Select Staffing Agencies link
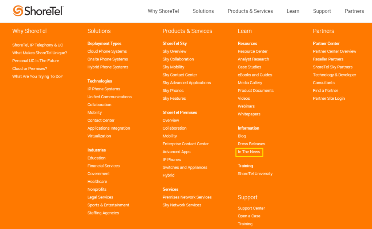The height and width of the screenshot is (229, 372). pos(103,213)
